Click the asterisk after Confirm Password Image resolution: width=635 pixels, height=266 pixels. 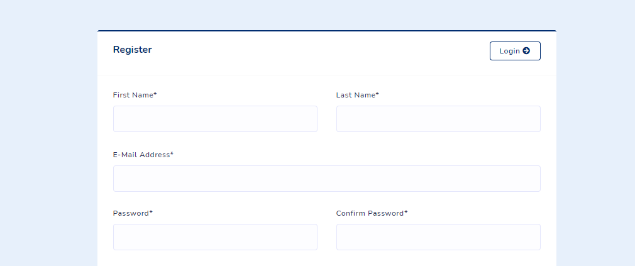406,212
